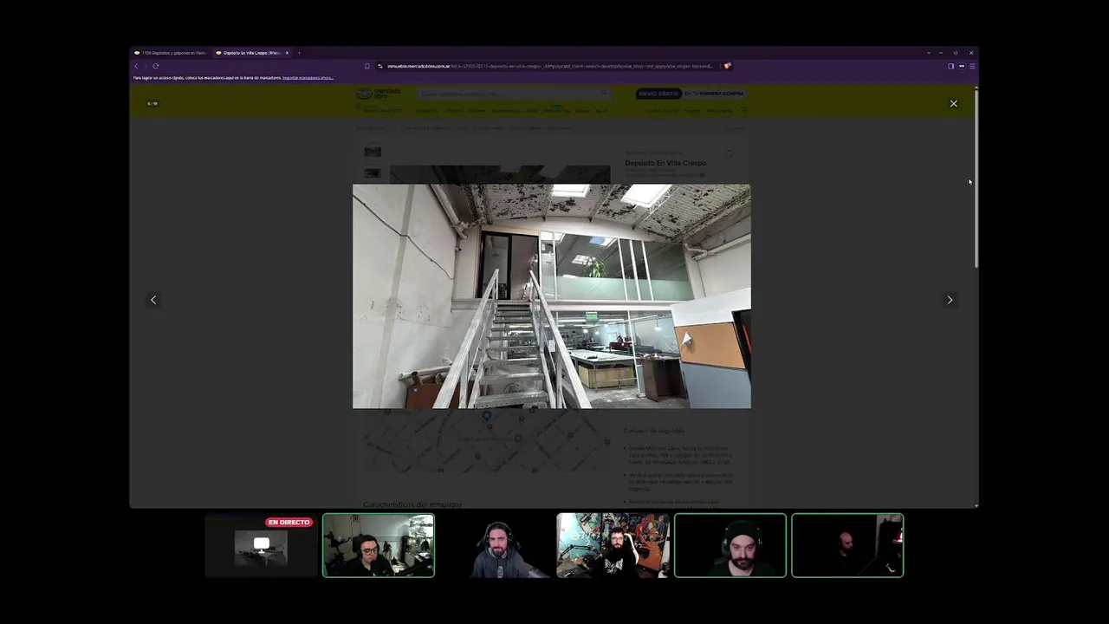The image size is (1109, 624).
Task: Switch to the Depósitos y galpones en Venta tab
Action: [x=170, y=53]
